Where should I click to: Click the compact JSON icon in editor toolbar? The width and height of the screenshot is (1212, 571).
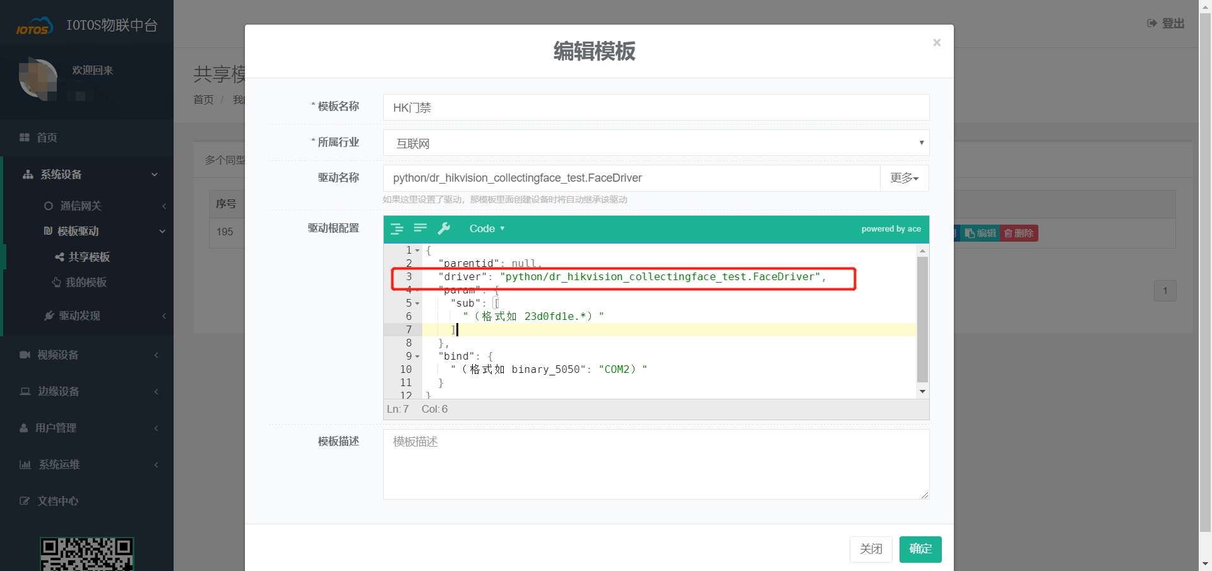tap(420, 228)
